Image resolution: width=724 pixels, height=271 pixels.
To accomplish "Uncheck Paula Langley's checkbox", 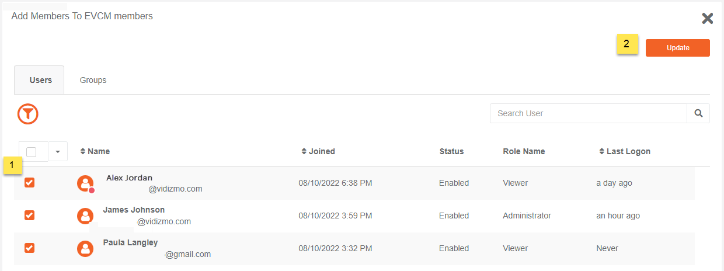I will pos(30,248).
